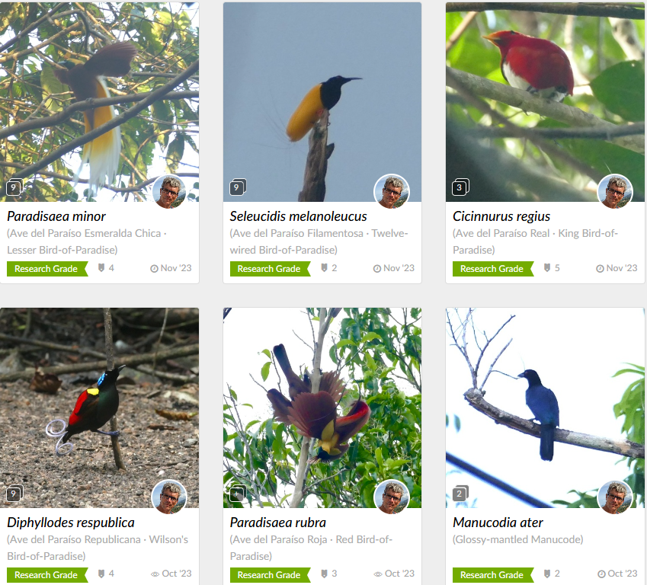This screenshot has width=647, height=585.
Task: Open the Paradisaea minor photo count icon
Action: pyautogui.click(x=14, y=187)
